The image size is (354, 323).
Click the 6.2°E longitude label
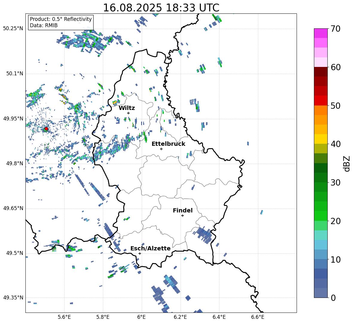pyautogui.click(x=180, y=317)
